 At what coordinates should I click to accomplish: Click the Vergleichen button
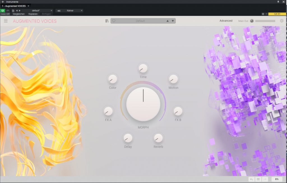click(19, 14)
